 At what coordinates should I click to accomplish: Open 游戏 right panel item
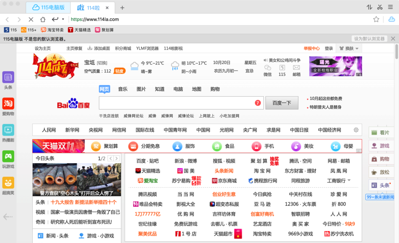381,146
